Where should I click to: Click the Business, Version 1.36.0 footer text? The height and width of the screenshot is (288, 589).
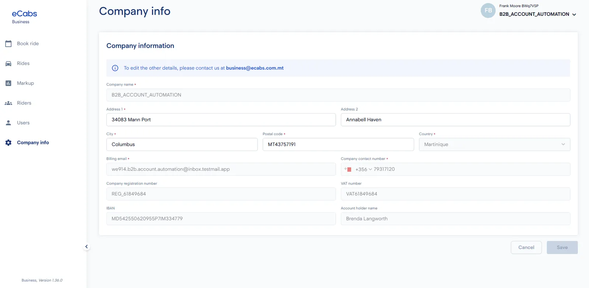point(42,280)
